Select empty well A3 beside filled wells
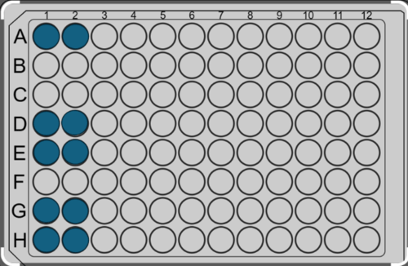 [x=104, y=36]
